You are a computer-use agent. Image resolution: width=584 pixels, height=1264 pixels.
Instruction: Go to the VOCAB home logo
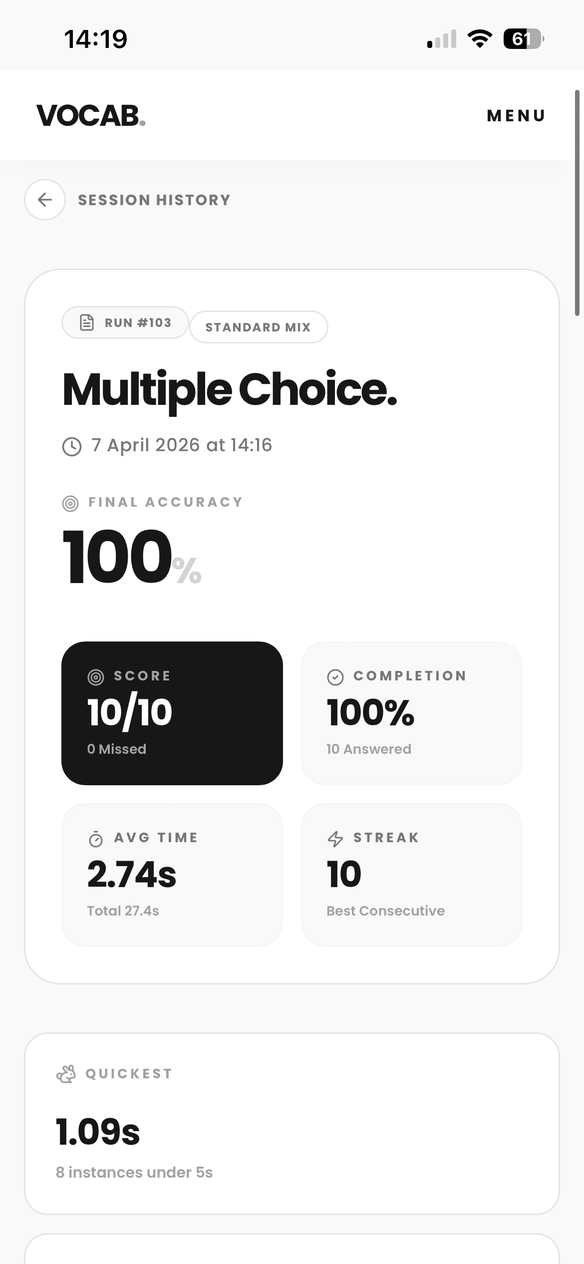point(91,116)
